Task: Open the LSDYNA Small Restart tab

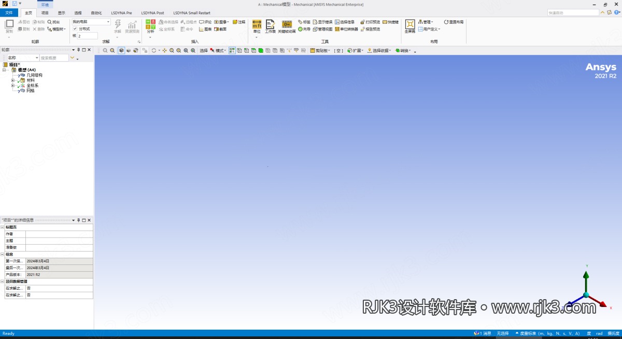Action: [192, 12]
